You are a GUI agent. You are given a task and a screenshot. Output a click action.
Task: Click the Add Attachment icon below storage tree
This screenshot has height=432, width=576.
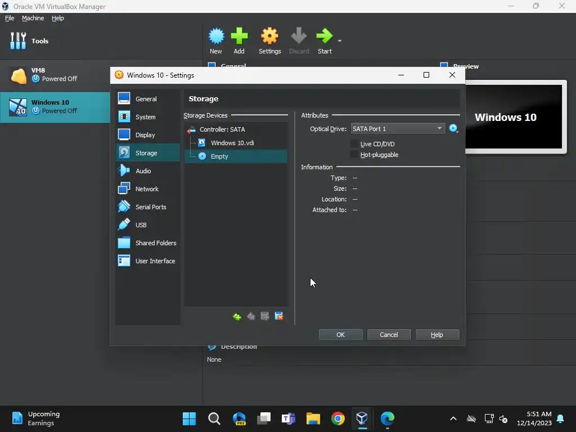(x=265, y=316)
